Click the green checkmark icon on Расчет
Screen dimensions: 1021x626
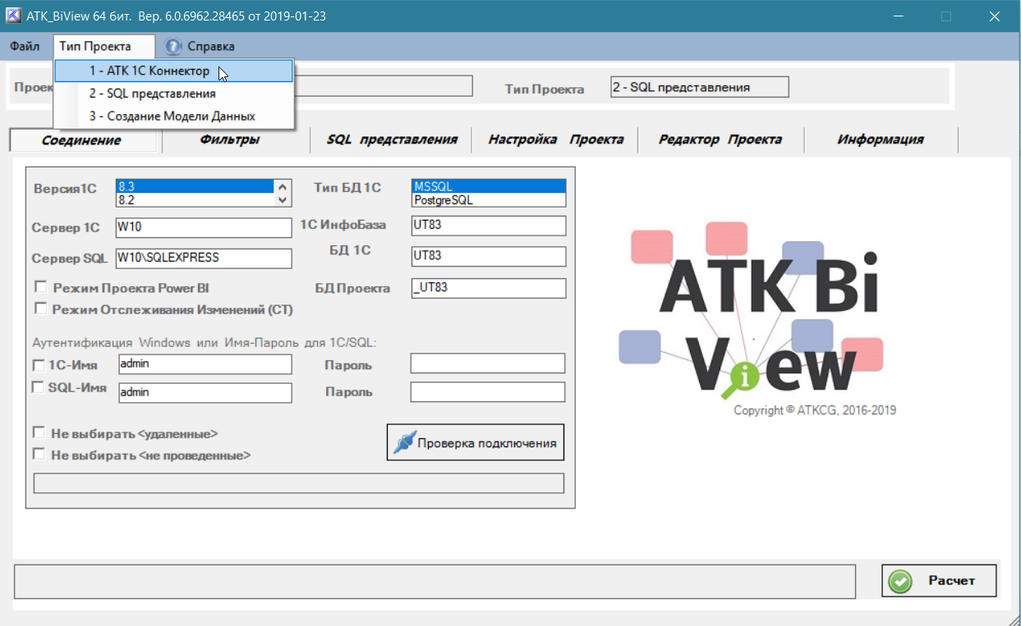click(901, 581)
